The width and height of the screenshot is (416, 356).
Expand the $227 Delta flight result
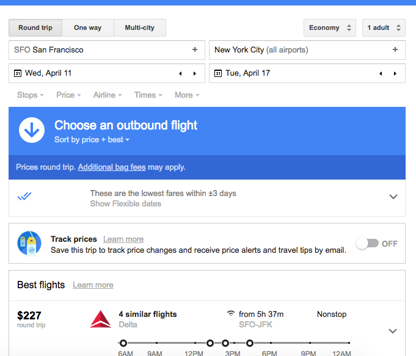click(x=393, y=331)
